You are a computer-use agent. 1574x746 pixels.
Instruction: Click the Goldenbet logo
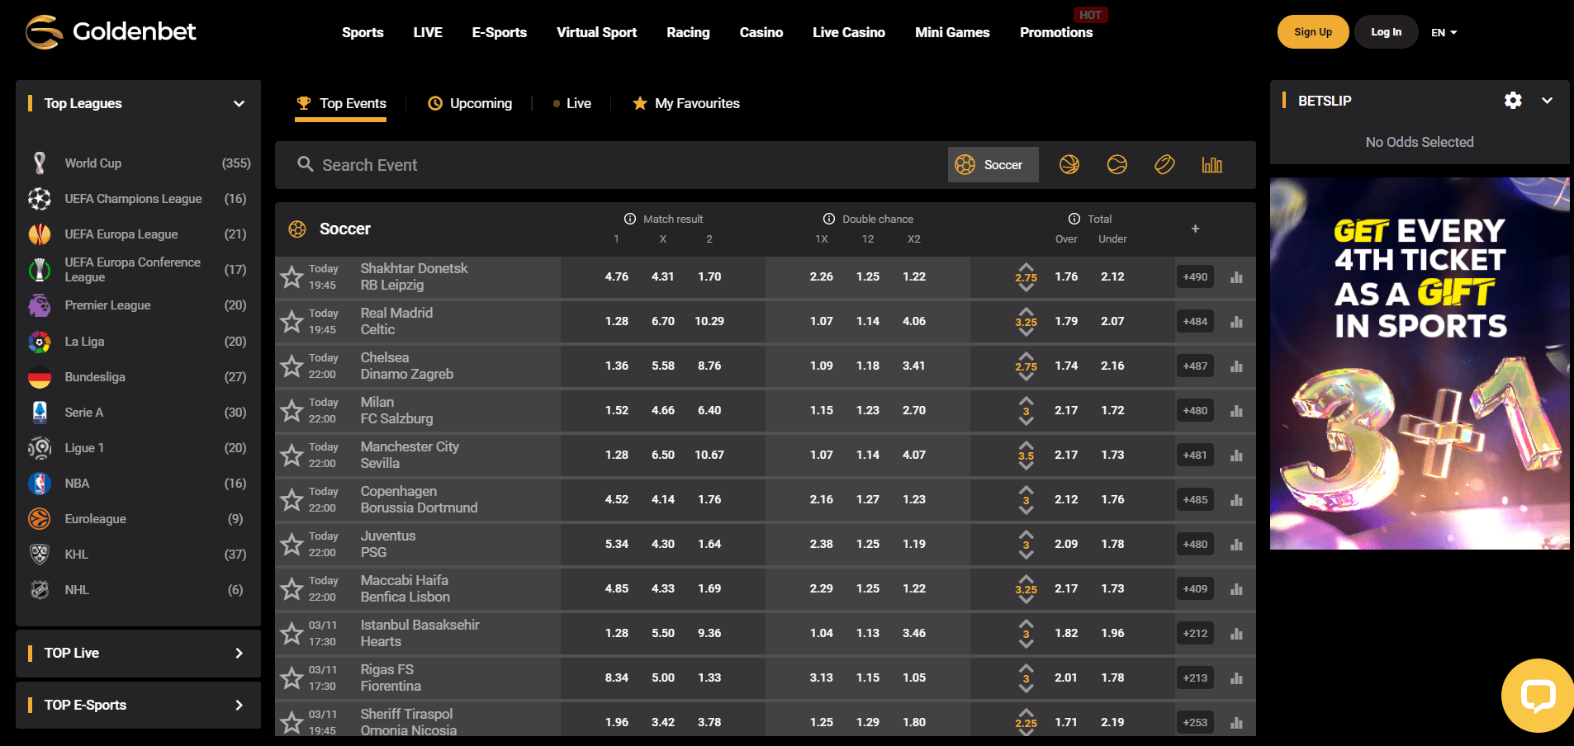pos(111,32)
